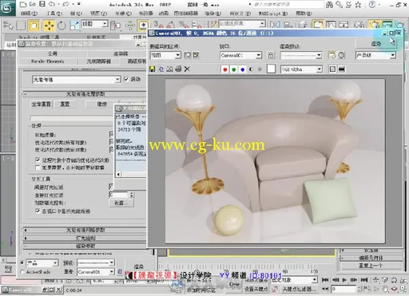Open the Camera00 viewport dropdown in frame window

point(241,55)
